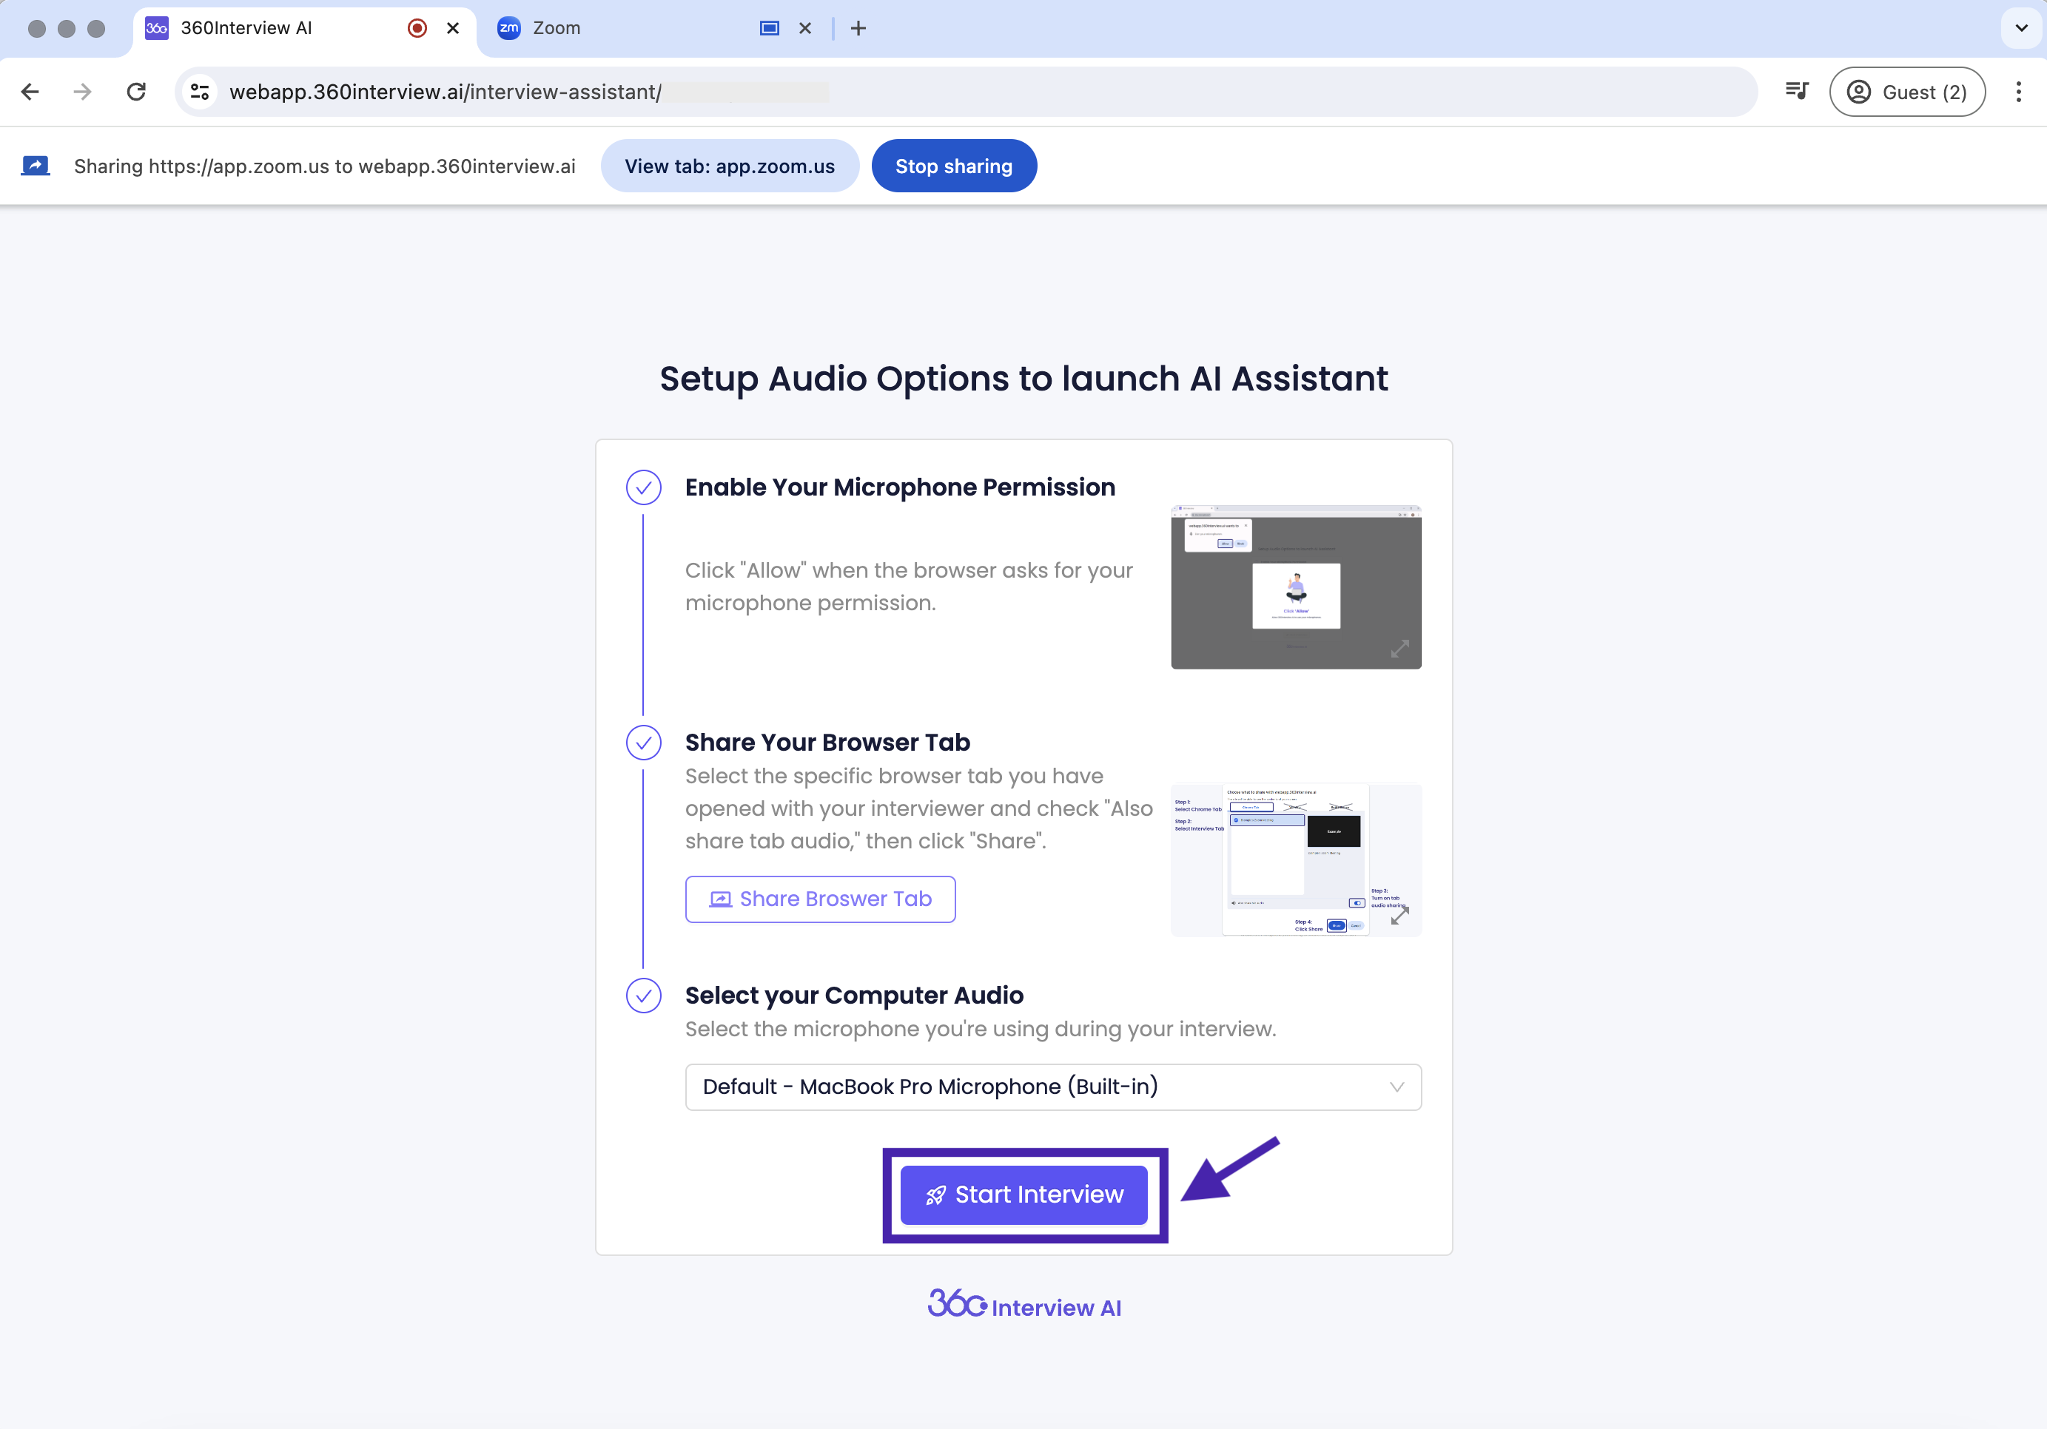Click the 360 Interview AI logo

(x=1023, y=1304)
